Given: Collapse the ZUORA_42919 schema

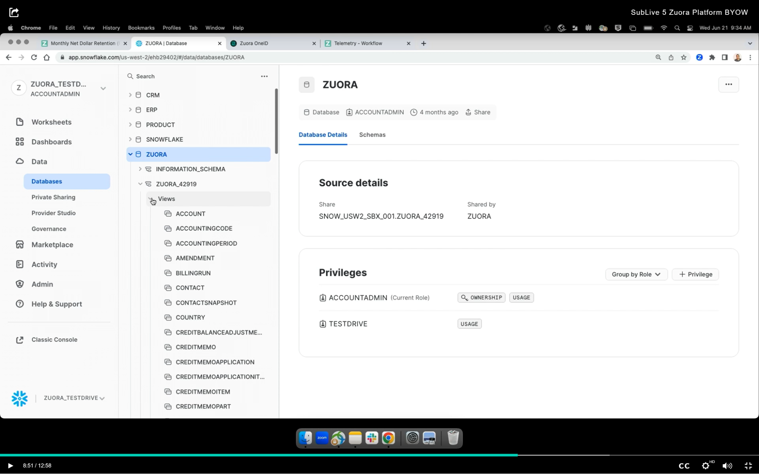Looking at the screenshot, I should 140,184.
